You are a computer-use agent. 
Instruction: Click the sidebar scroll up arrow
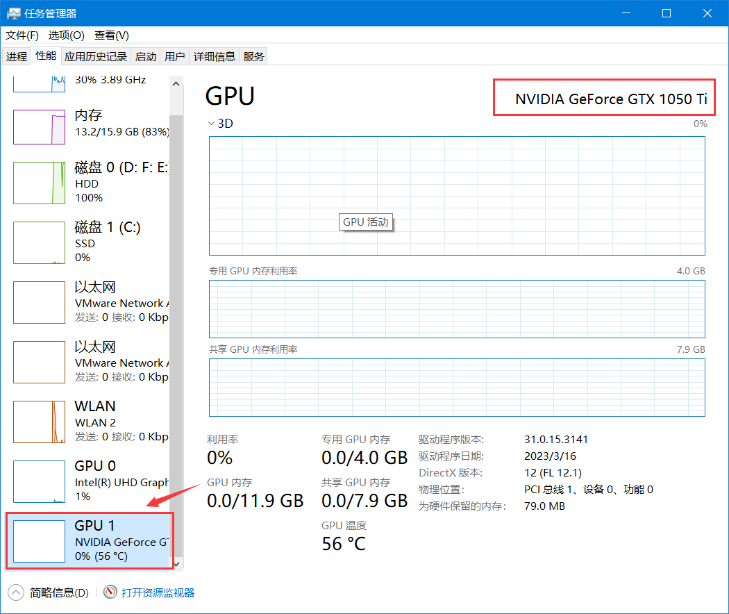[x=176, y=84]
